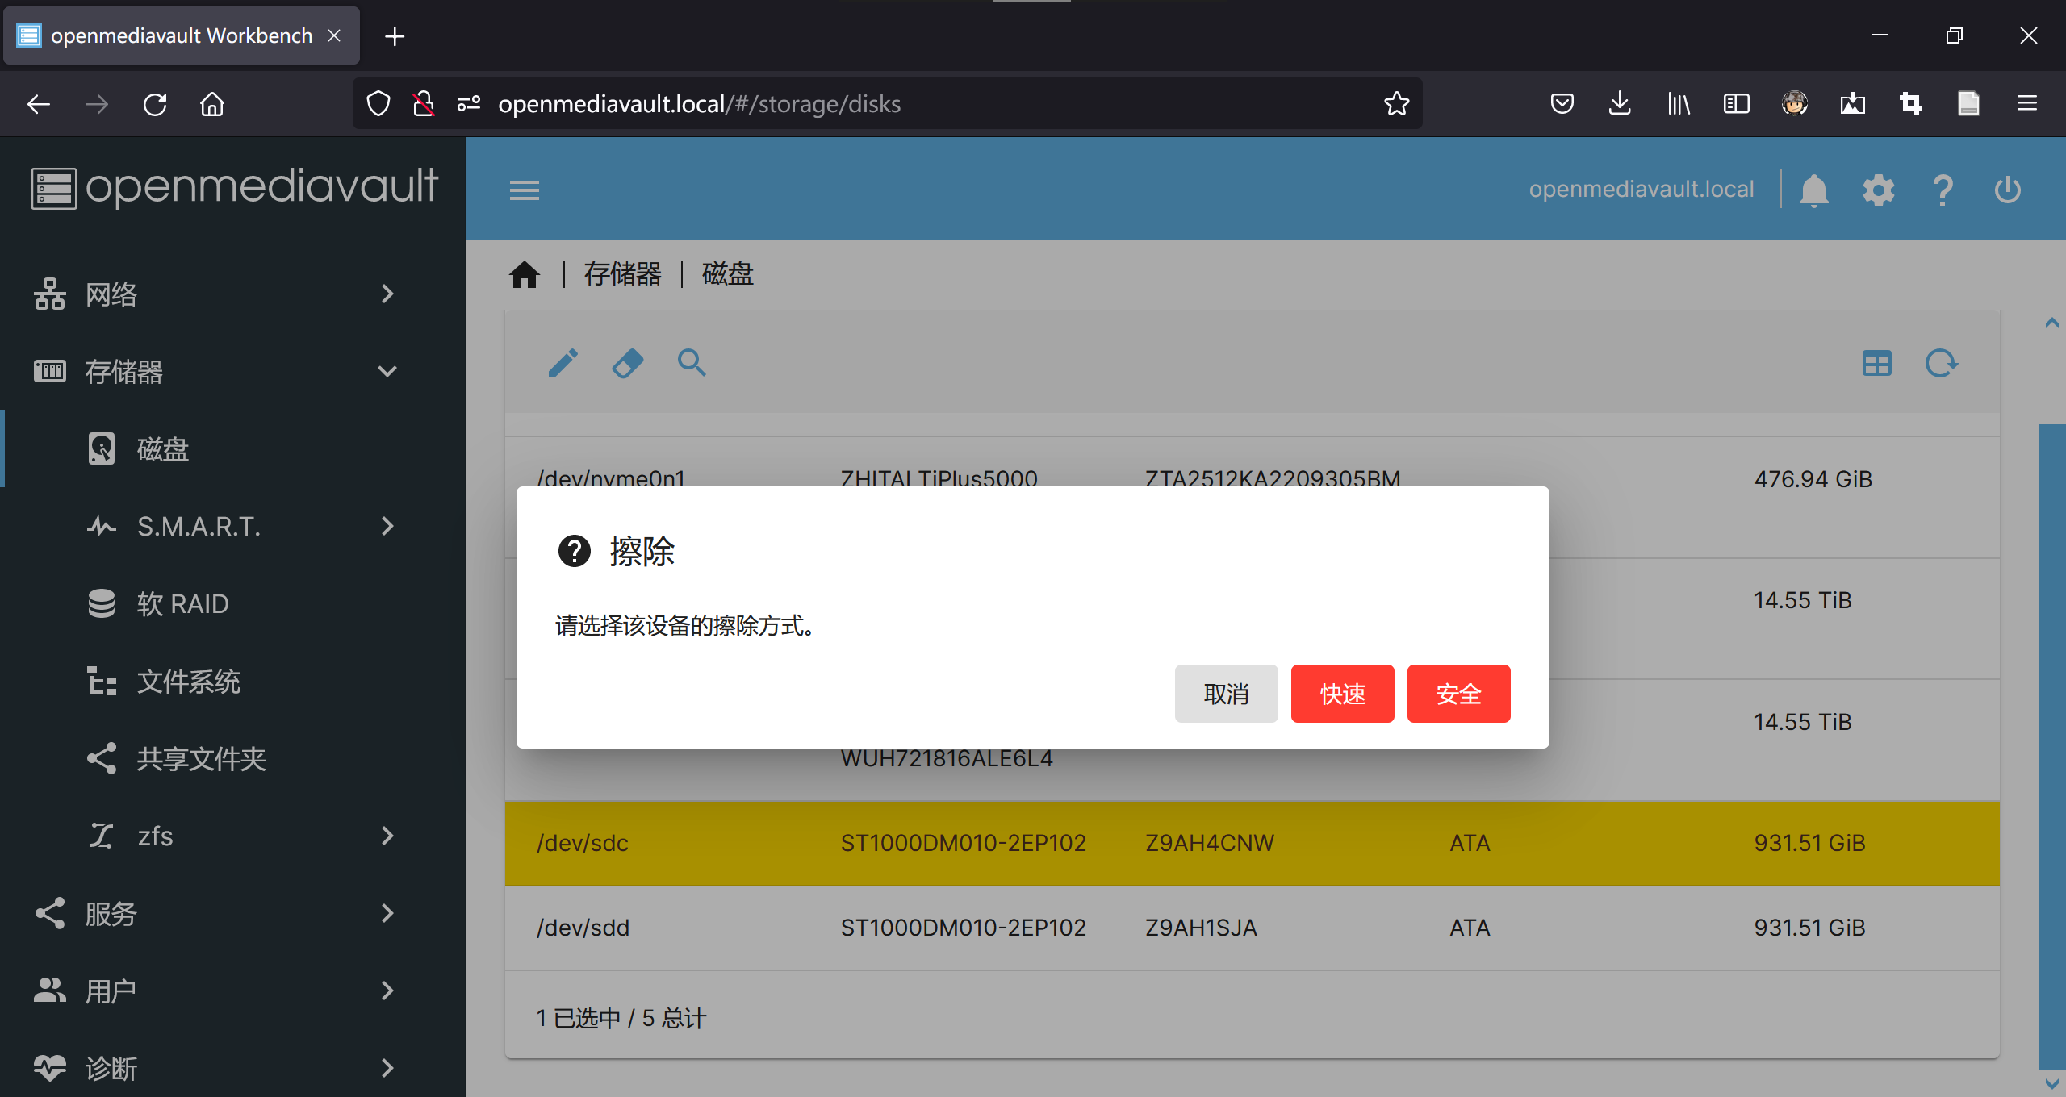The height and width of the screenshot is (1097, 2066).
Task: Click the power icon in header
Action: [x=2007, y=190]
